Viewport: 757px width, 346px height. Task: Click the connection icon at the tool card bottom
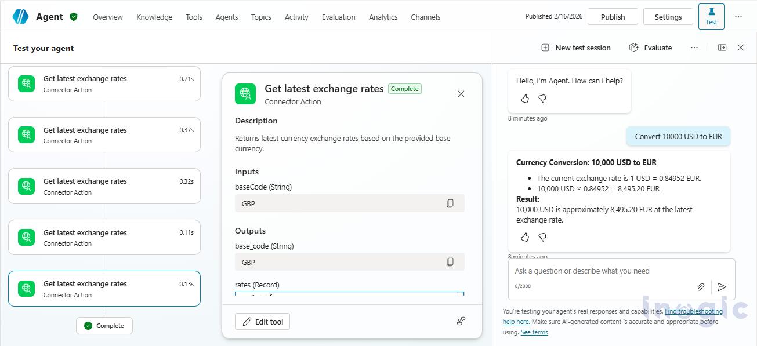point(461,320)
